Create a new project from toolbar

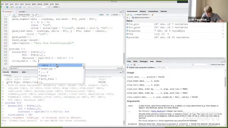(7, 7)
